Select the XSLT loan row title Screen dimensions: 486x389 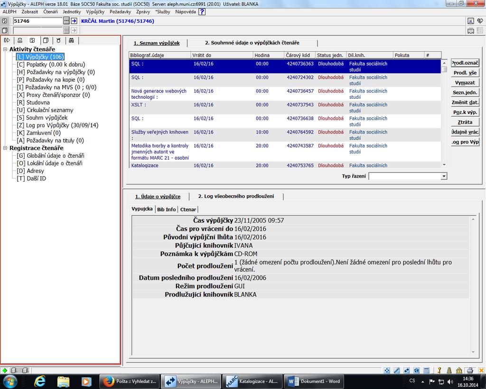click(139, 105)
